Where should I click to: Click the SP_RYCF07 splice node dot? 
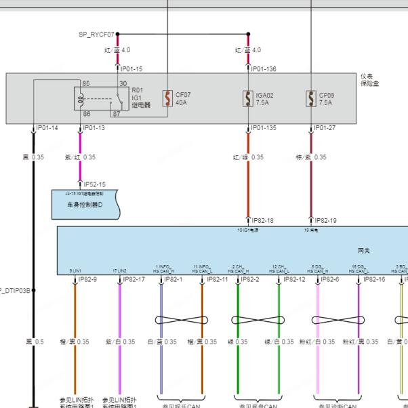tap(117, 34)
